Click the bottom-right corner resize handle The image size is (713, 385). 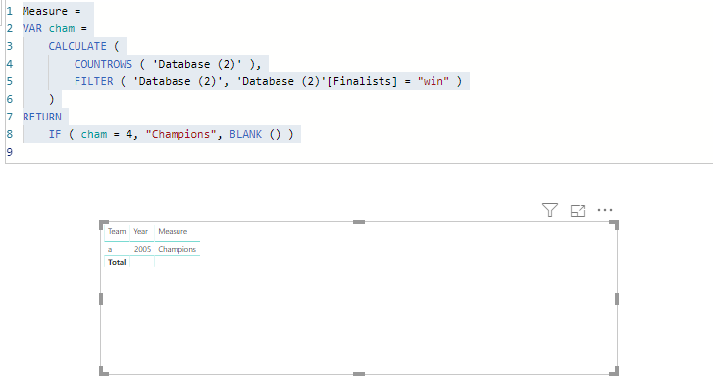pos(614,371)
